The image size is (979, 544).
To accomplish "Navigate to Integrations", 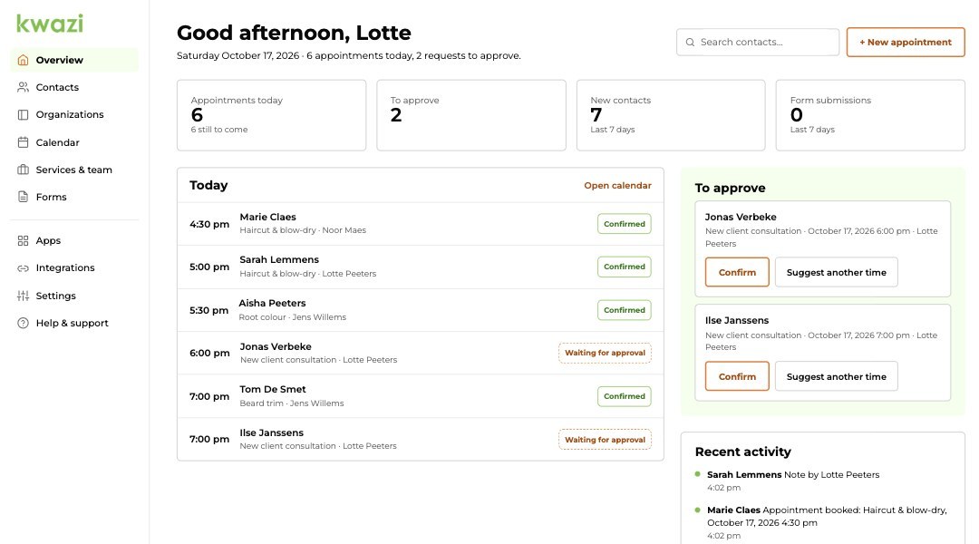I will click(x=75, y=268).
